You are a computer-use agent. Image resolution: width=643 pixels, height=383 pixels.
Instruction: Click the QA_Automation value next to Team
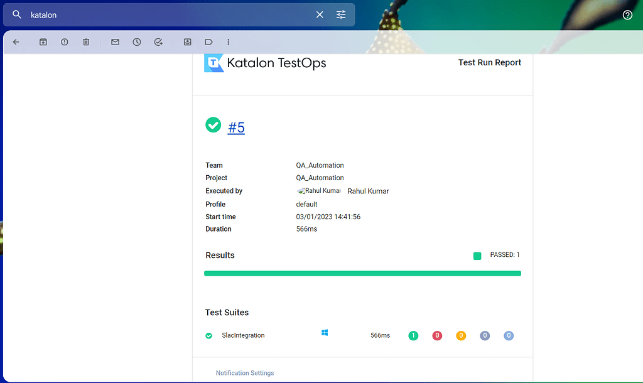(320, 165)
